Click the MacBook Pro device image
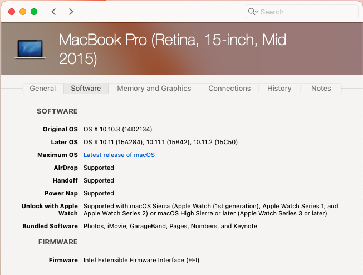The width and height of the screenshot is (363, 275). click(32, 49)
